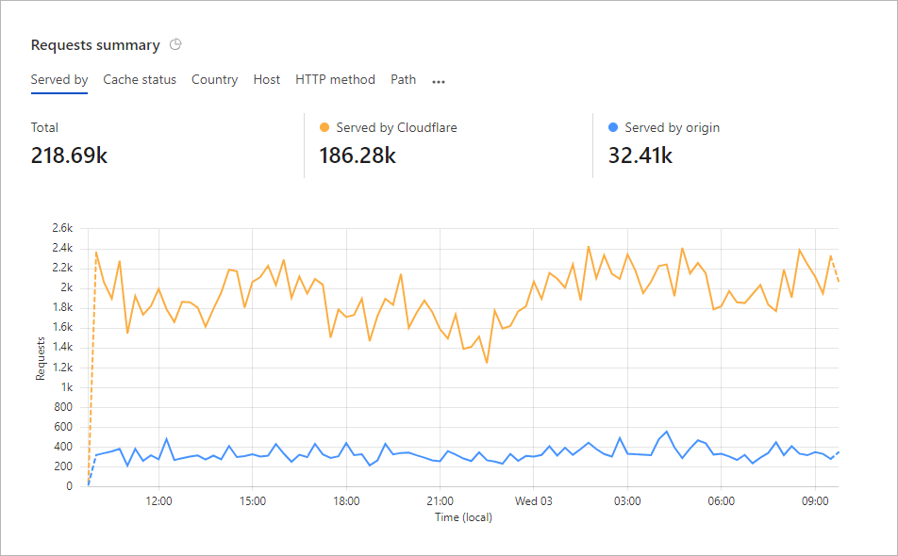Click the blue Served by origin legend dot
This screenshot has height=556, width=898.
(613, 127)
